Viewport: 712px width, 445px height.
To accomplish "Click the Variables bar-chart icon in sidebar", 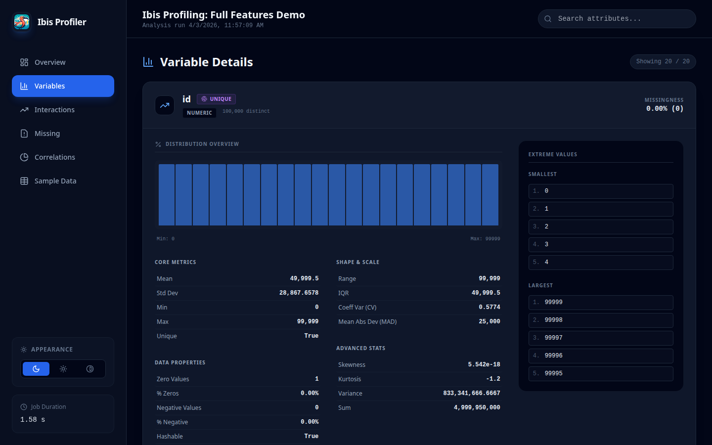I will (x=24, y=86).
